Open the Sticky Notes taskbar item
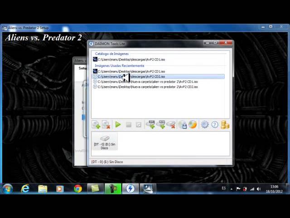Viewport: 290px width, 218px height. pos(95,189)
